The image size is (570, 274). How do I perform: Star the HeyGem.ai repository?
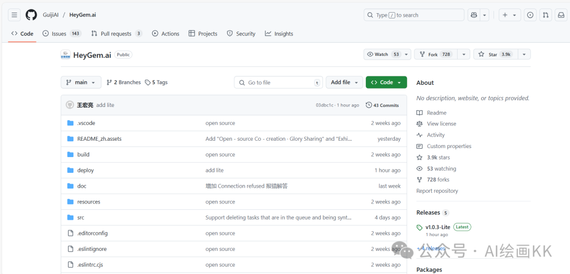[493, 54]
